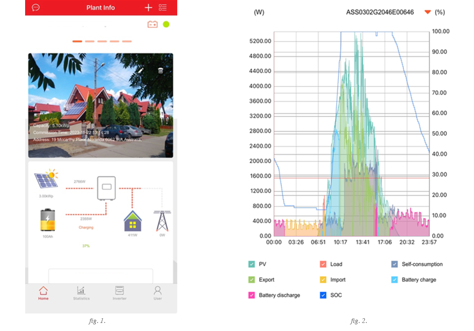Tap the plus icon to add plant
474x331 pixels.
pos(148,7)
